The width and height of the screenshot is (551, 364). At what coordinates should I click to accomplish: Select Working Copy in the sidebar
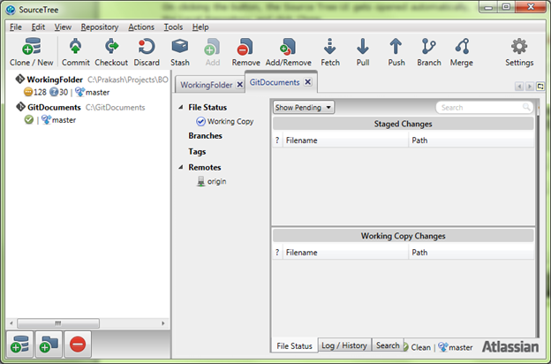click(x=230, y=121)
